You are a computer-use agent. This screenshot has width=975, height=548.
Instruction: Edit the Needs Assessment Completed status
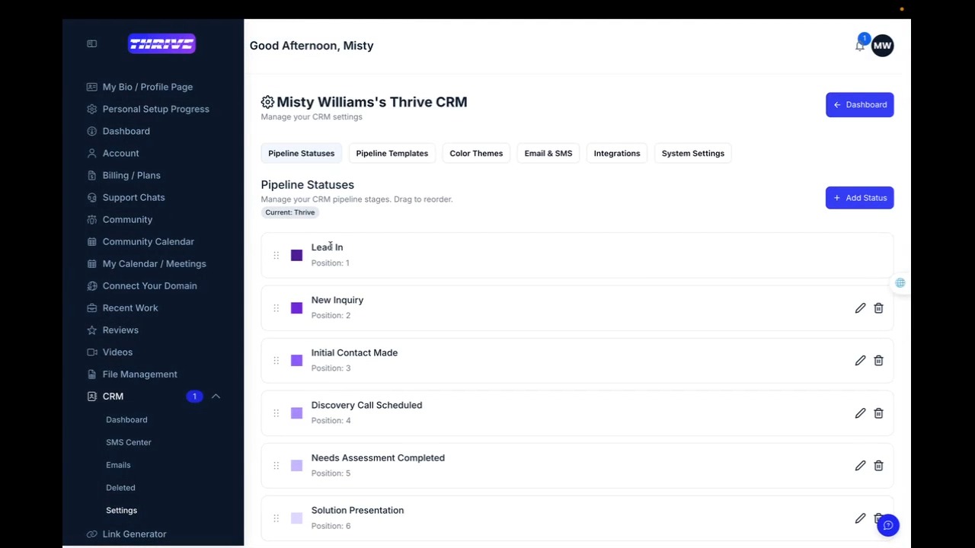(x=860, y=466)
